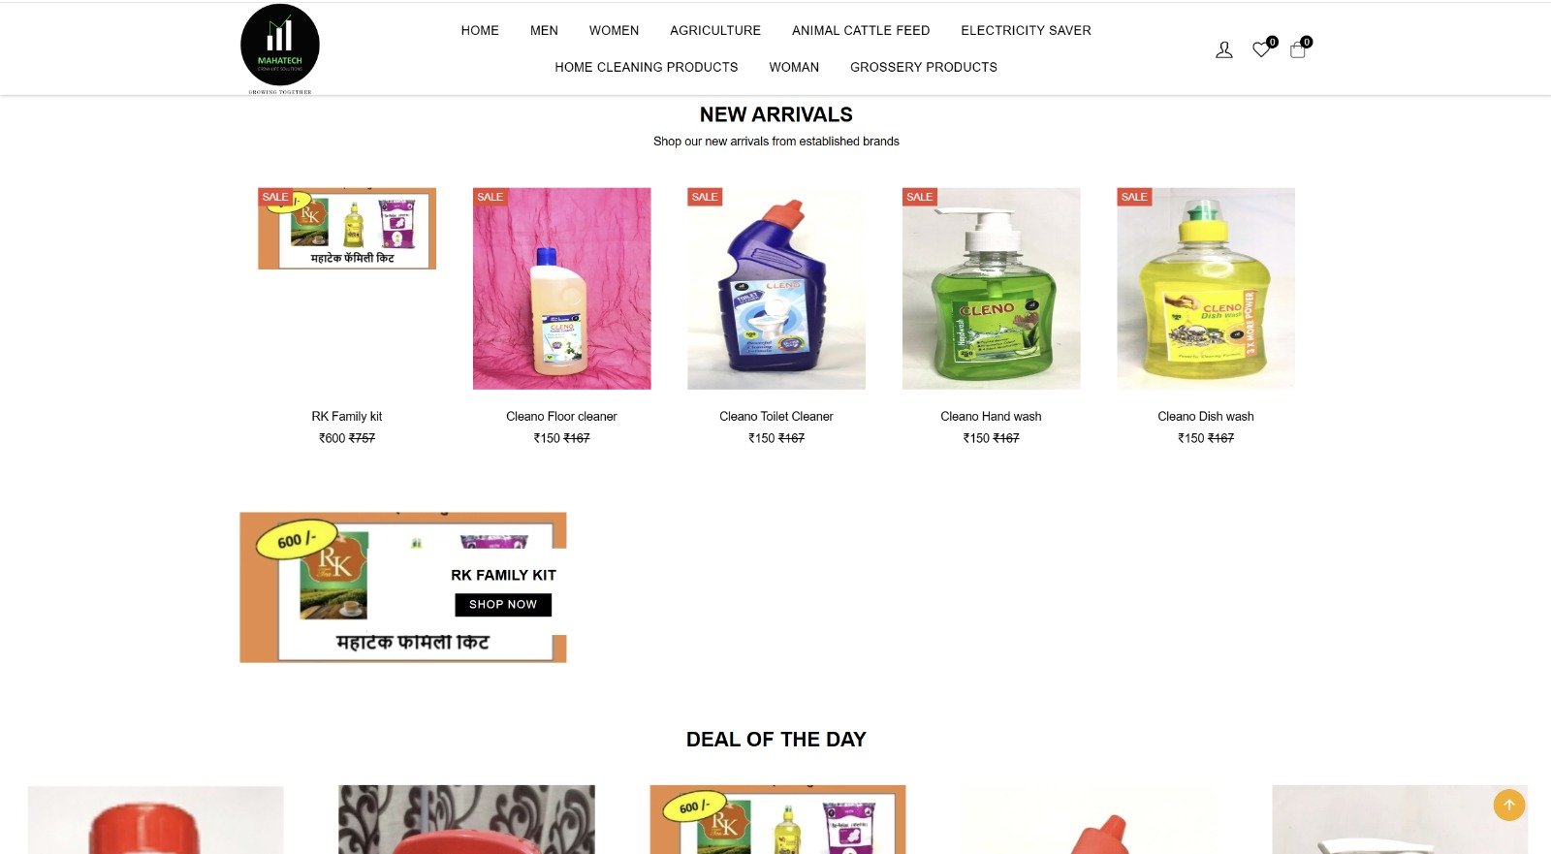The image size is (1551, 854).
Task: Open the user account icon
Action: pyautogui.click(x=1224, y=50)
